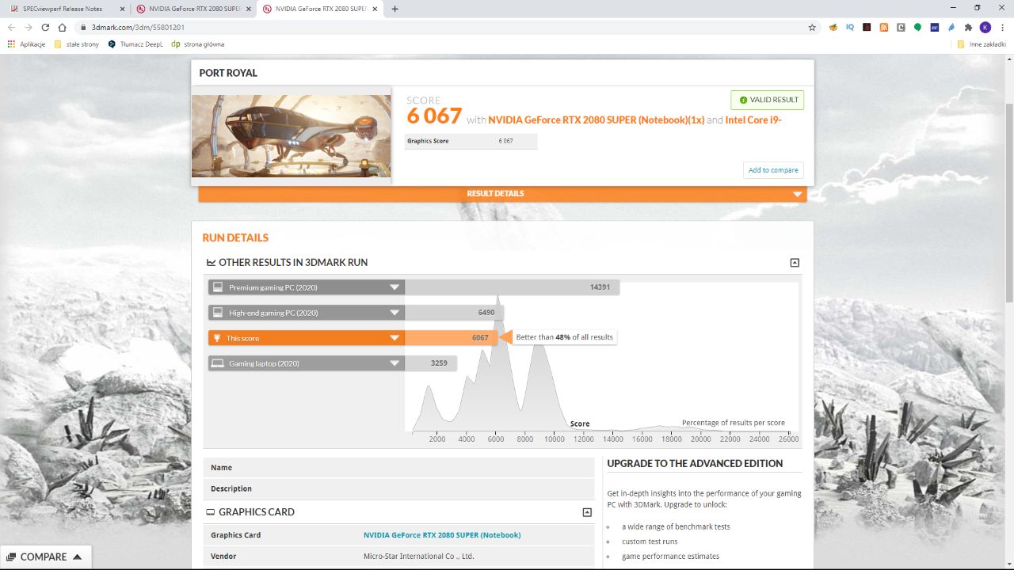Switch to the inactive NVIDIA GeForce RTX tab
The width and height of the screenshot is (1014, 570).
(x=193, y=9)
